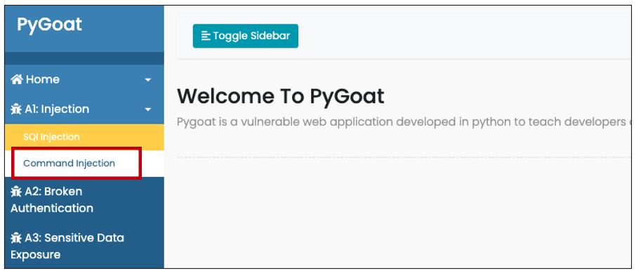Click the Toggle Sidebar button
636x273 pixels.
pos(246,36)
